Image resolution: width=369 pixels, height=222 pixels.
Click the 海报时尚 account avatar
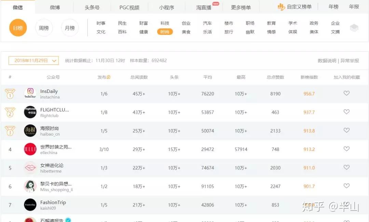click(30, 131)
